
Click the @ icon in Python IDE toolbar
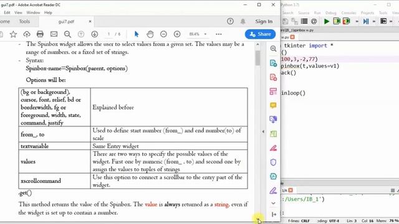tap(314, 21)
